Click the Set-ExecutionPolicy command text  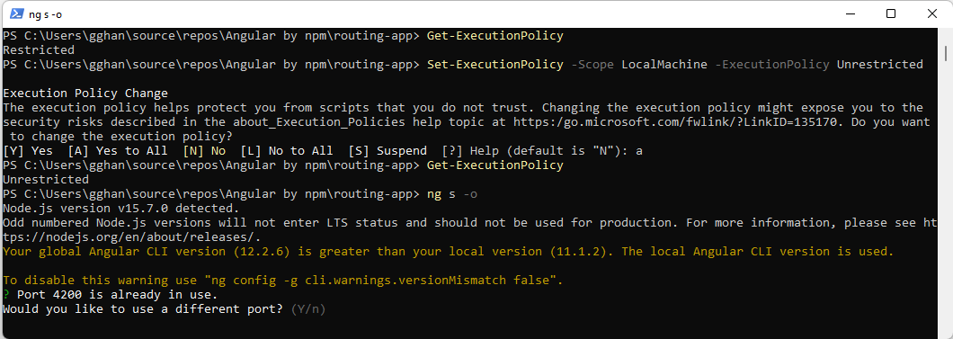click(494, 65)
